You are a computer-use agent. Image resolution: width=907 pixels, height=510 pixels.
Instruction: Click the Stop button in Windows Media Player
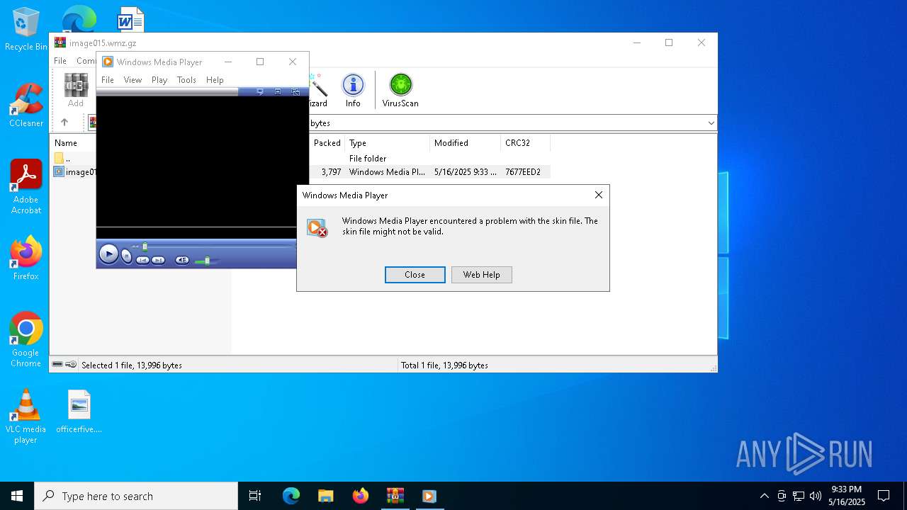click(x=127, y=256)
